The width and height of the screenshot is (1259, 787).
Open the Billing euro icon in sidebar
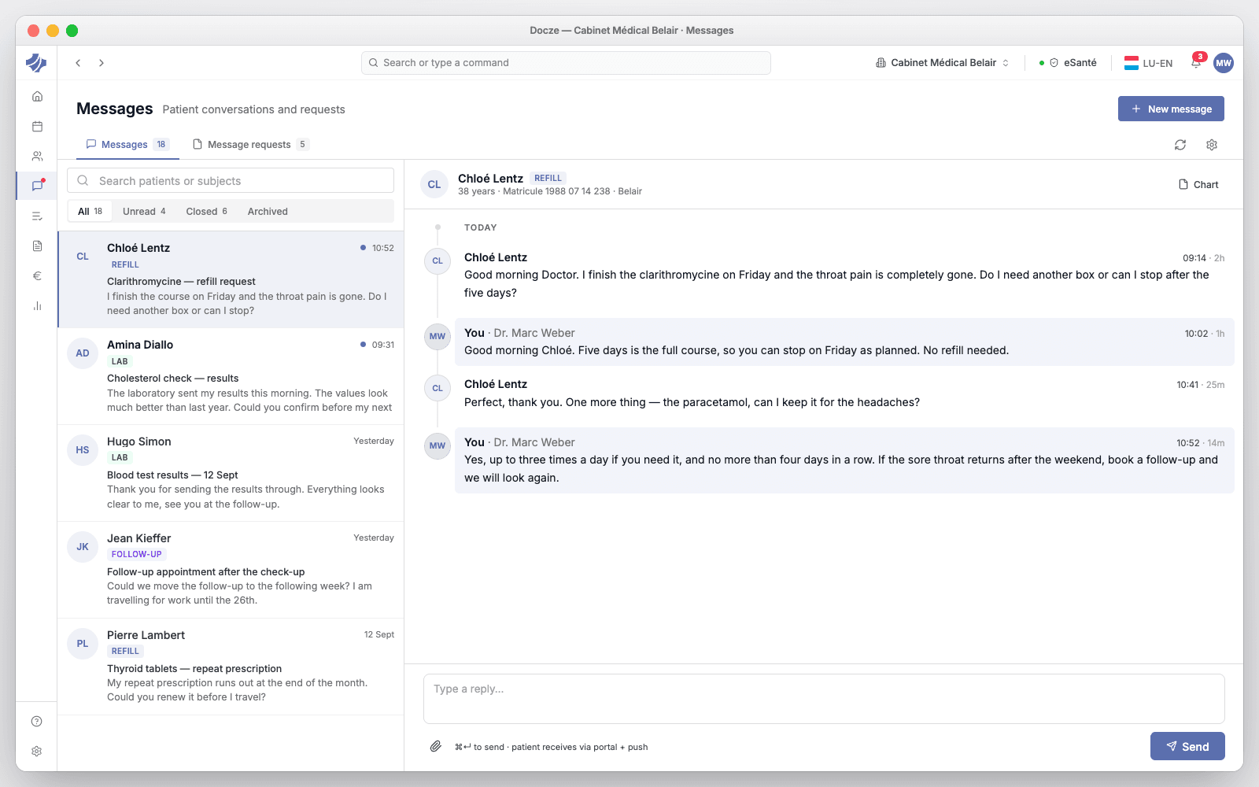(37, 275)
